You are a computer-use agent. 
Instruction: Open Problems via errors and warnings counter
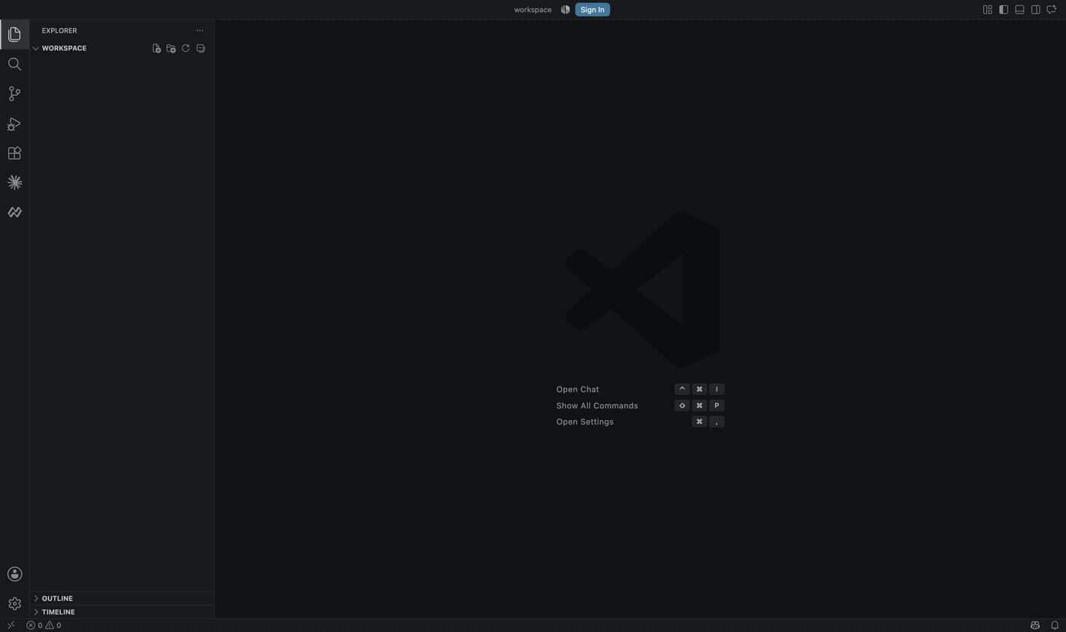(43, 625)
